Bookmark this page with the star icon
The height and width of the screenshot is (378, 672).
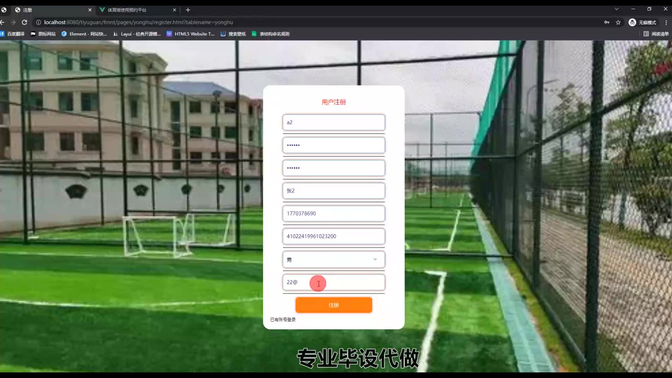618,22
